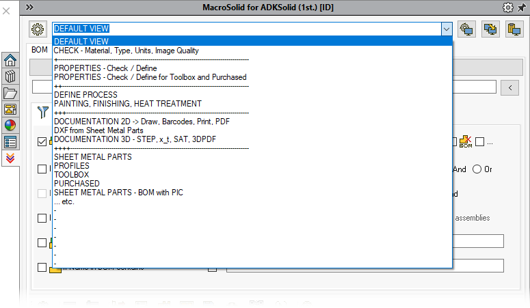Expand panel with double chevron icon
This screenshot has height=308, width=530.
pyautogui.click(x=29, y=7)
